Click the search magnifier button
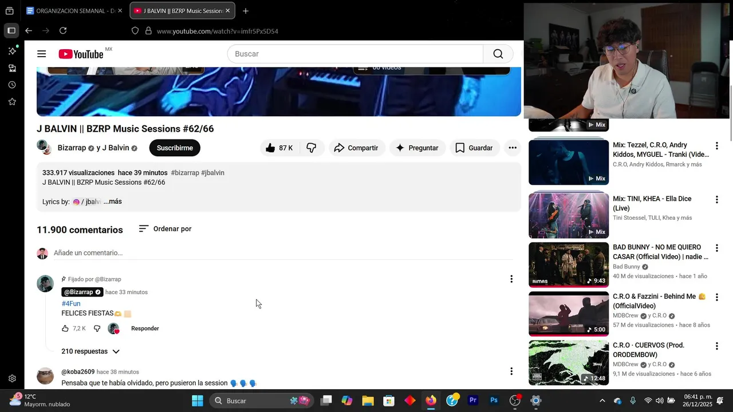The width and height of the screenshot is (733, 412). click(x=498, y=54)
